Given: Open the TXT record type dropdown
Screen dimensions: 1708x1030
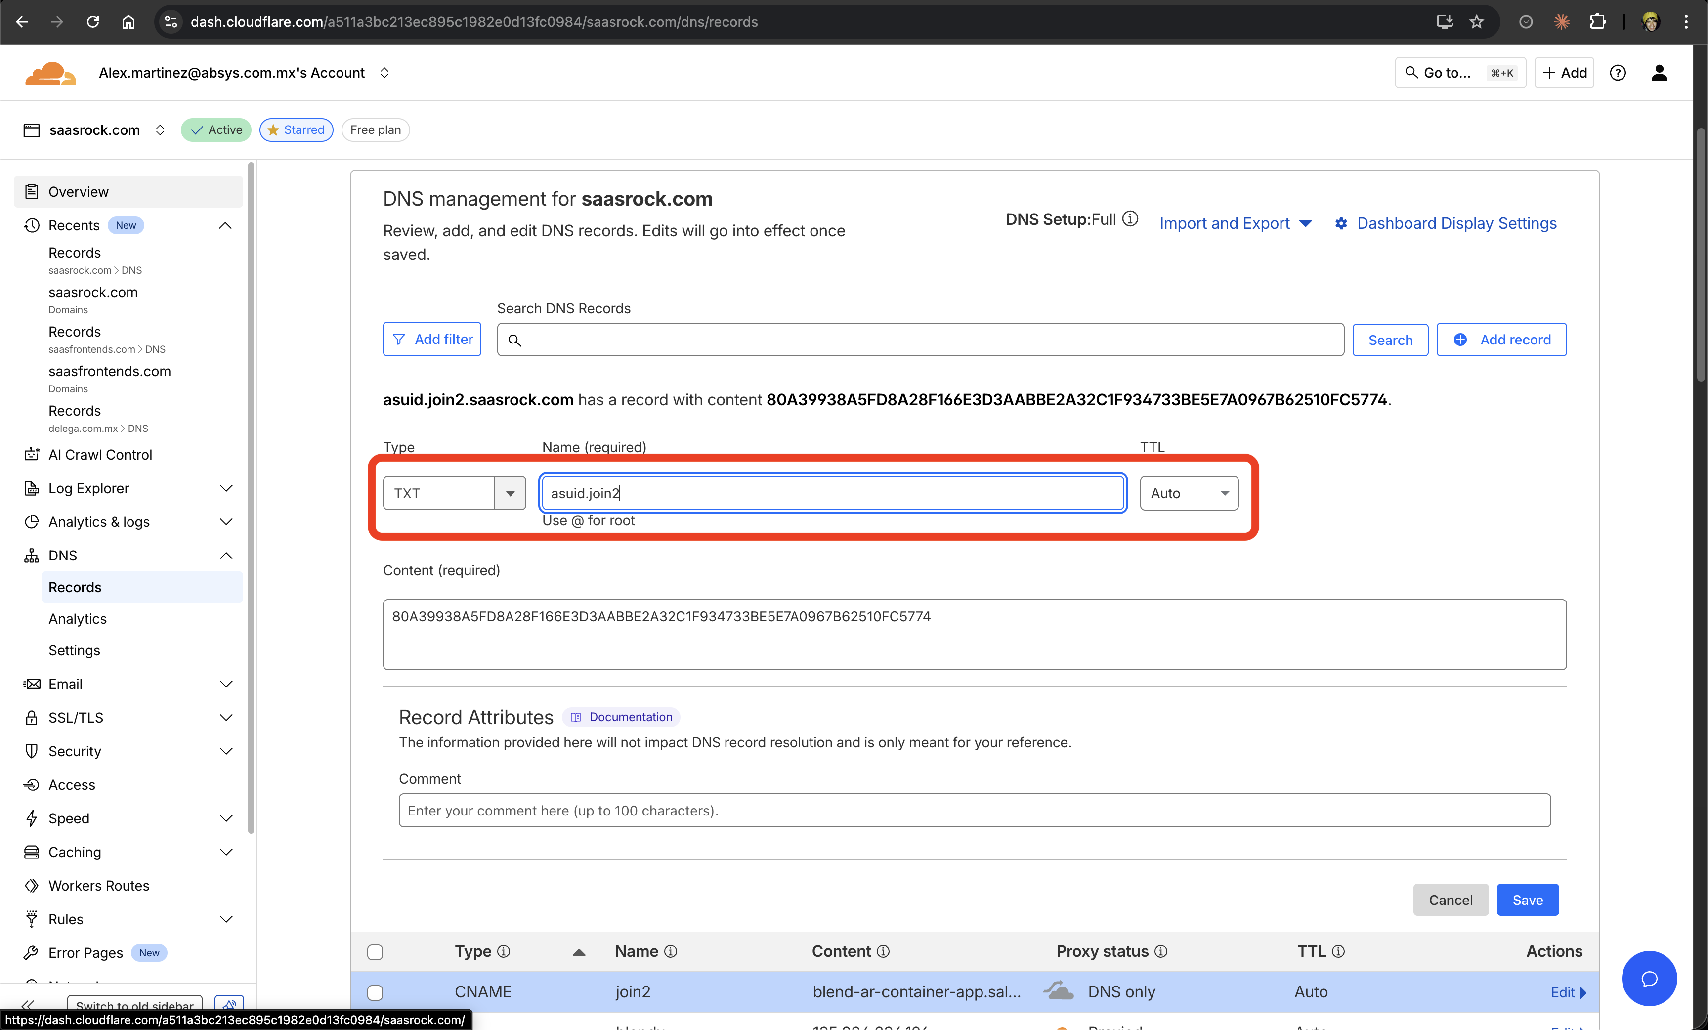Looking at the screenshot, I should pos(510,493).
